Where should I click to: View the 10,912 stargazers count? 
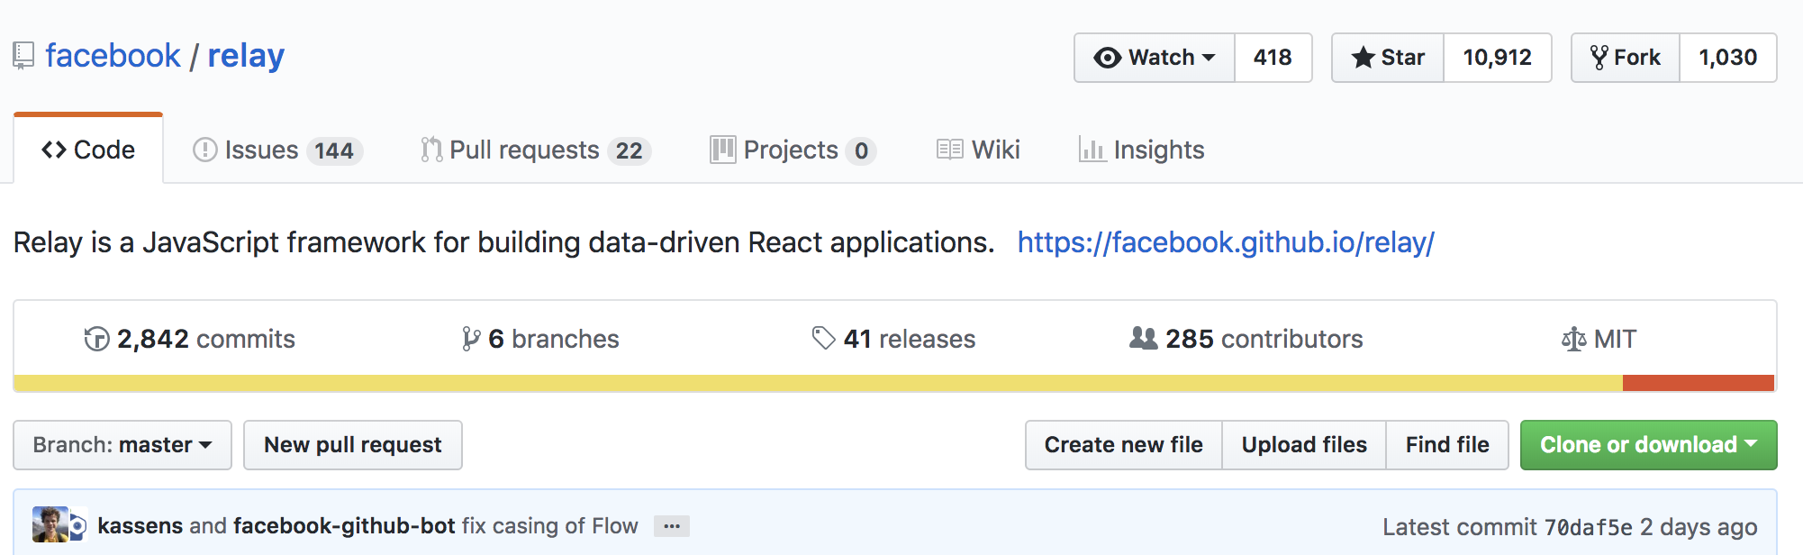coord(1497,58)
